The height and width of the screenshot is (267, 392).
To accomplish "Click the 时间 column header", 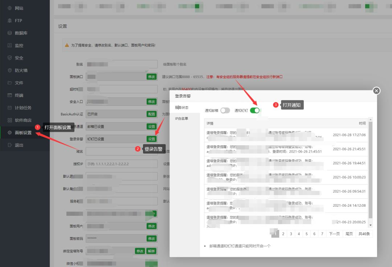I will [x=362, y=124].
